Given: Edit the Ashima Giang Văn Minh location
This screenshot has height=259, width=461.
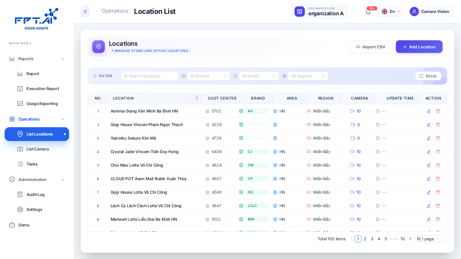Looking at the screenshot, I should [429, 111].
